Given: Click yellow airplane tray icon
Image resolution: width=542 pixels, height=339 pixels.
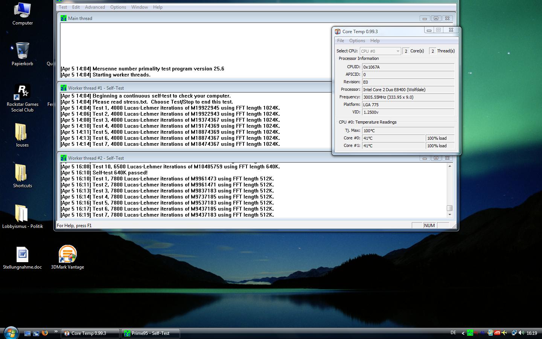Looking at the screenshot, I should click(504, 333).
